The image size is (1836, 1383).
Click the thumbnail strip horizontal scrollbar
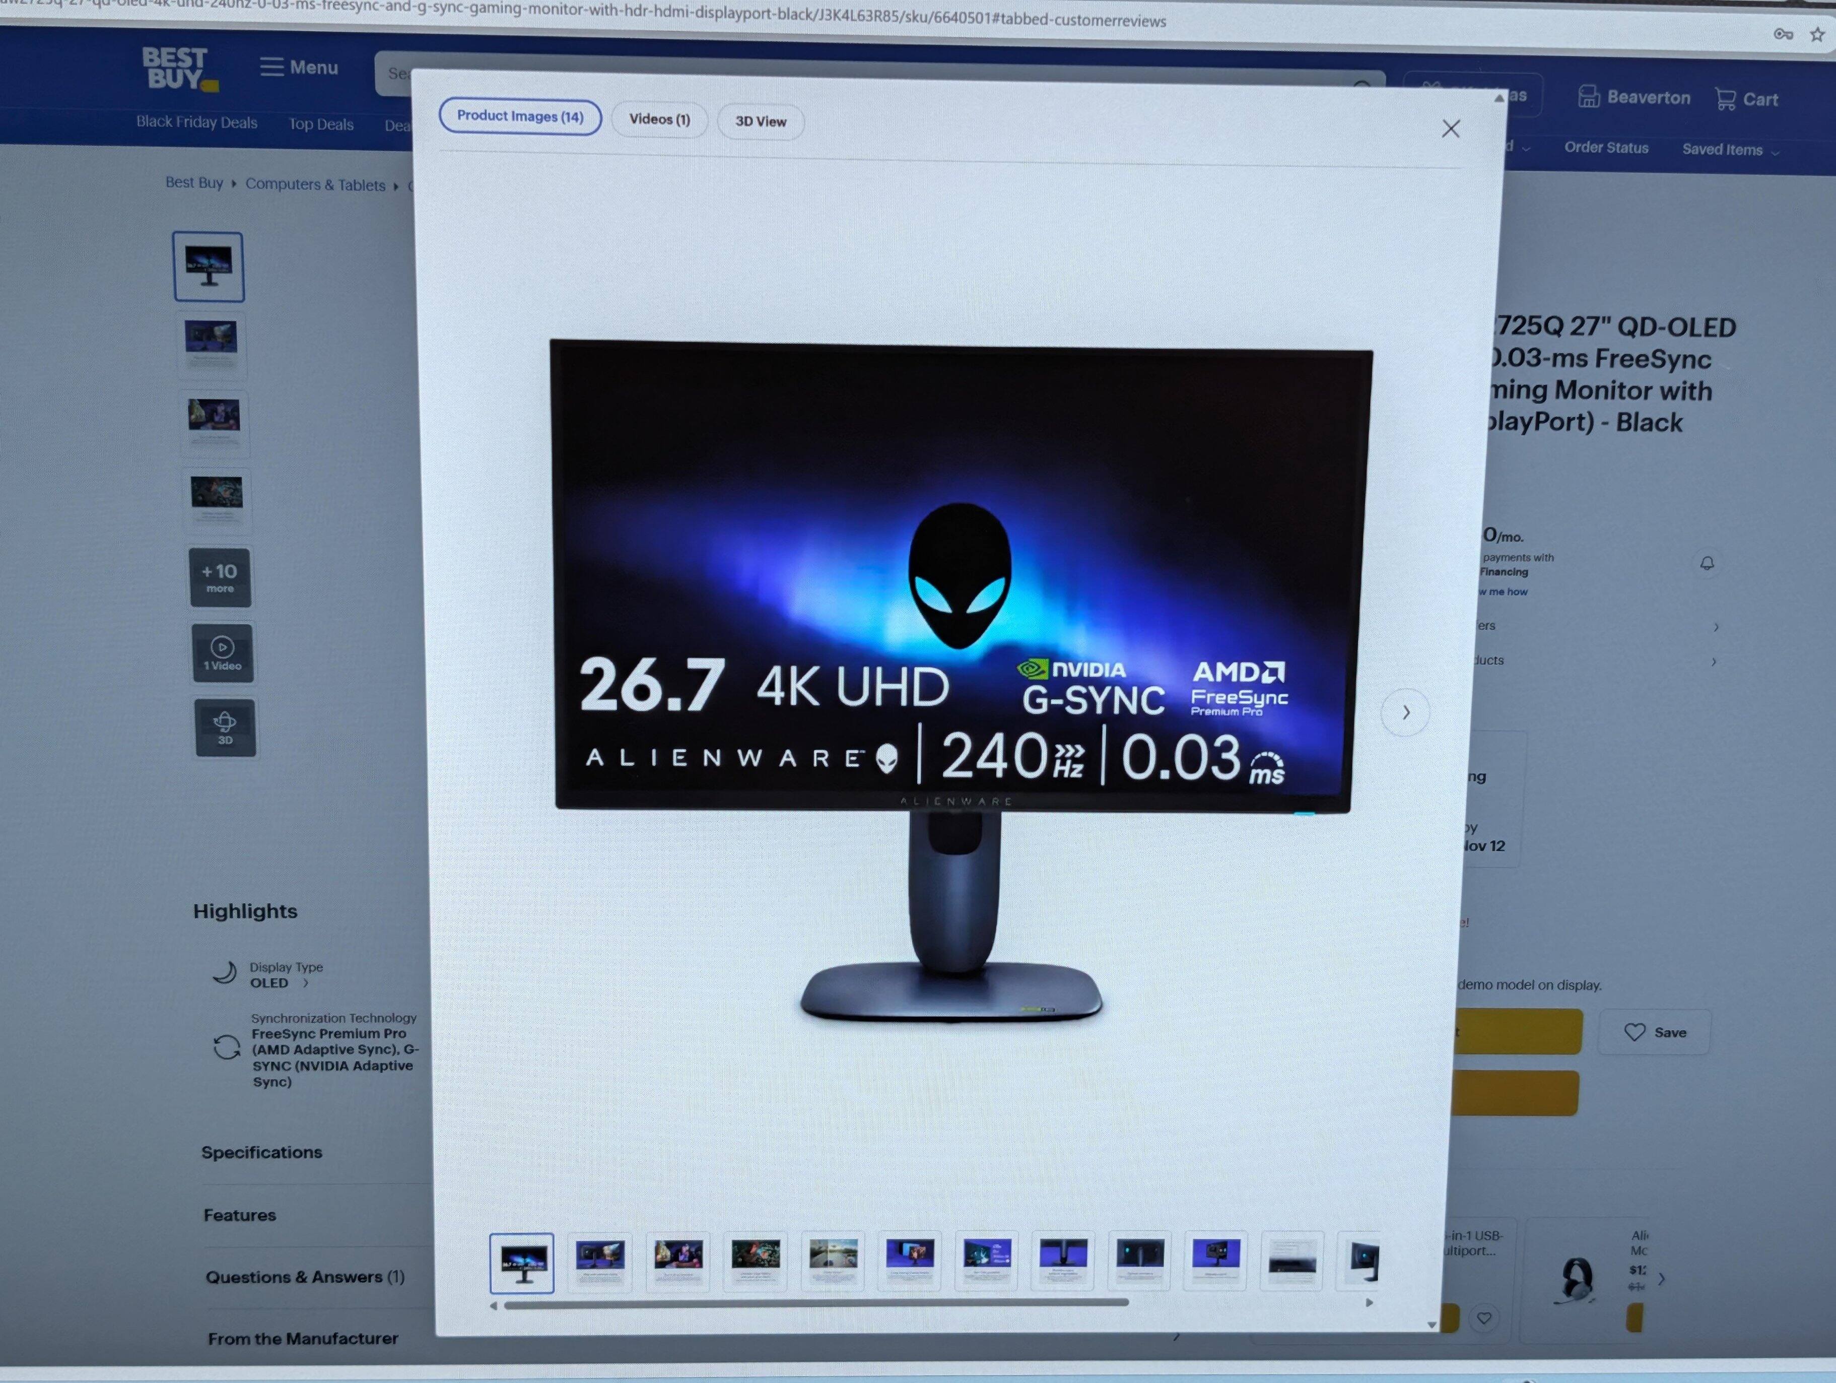815,1302
